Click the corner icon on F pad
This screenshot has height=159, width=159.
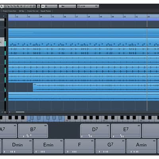tap(92, 141)
